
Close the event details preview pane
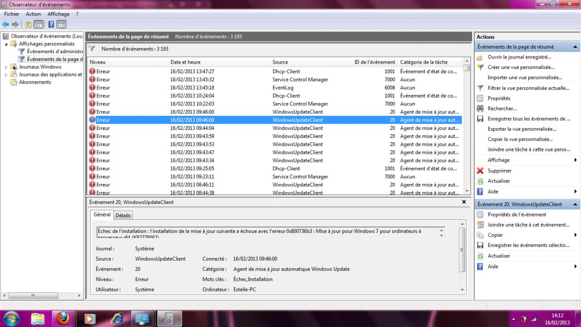pyautogui.click(x=464, y=202)
